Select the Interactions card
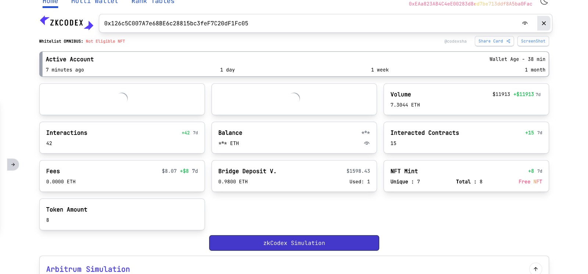Screen dimensions: 588x274 (122, 138)
